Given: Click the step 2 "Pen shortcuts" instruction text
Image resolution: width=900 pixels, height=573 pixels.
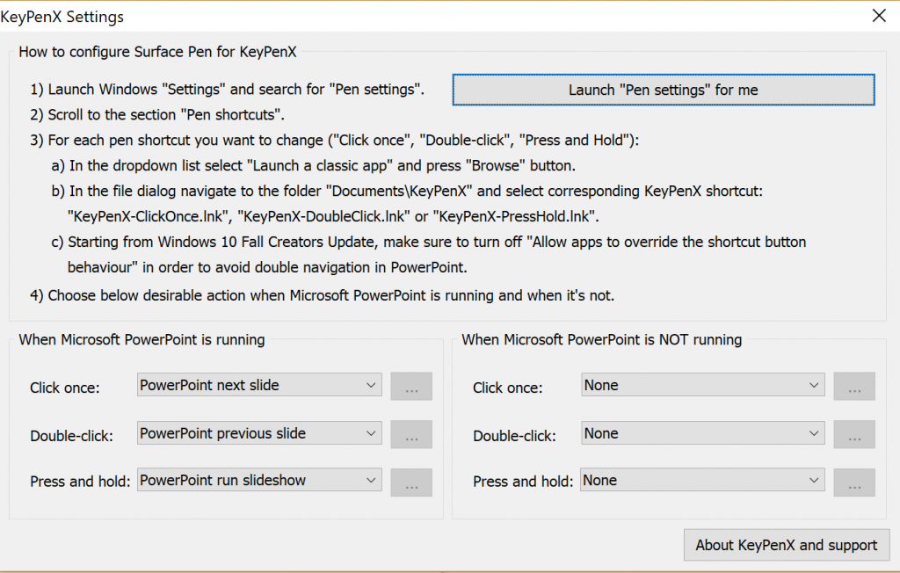Looking at the screenshot, I should [x=157, y=115].
